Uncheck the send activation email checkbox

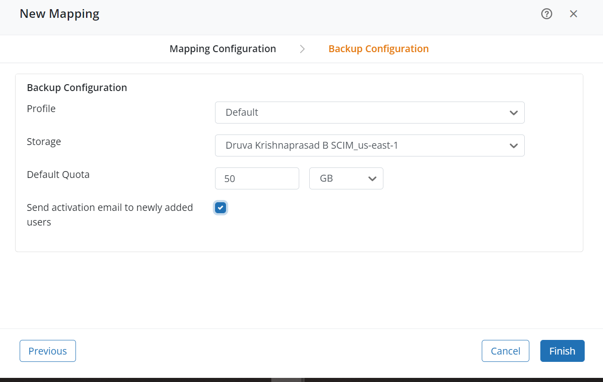coord(221,208)
